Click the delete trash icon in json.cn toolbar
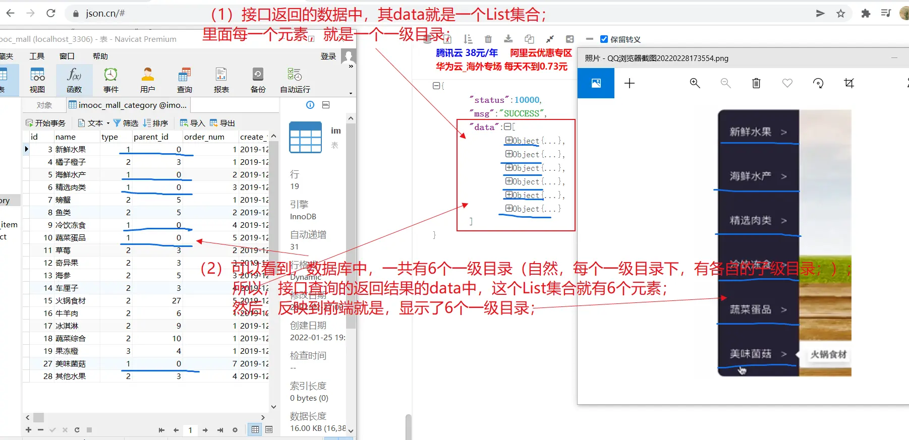 point(488,39)
